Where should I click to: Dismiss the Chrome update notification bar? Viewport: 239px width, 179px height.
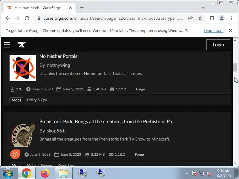click(x=231, y=30)
